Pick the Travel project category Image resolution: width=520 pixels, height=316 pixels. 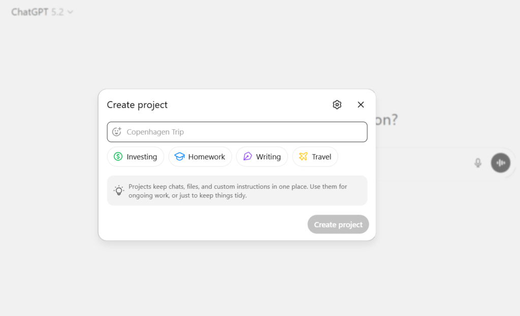pyautogui.click(x=315, y=157)
